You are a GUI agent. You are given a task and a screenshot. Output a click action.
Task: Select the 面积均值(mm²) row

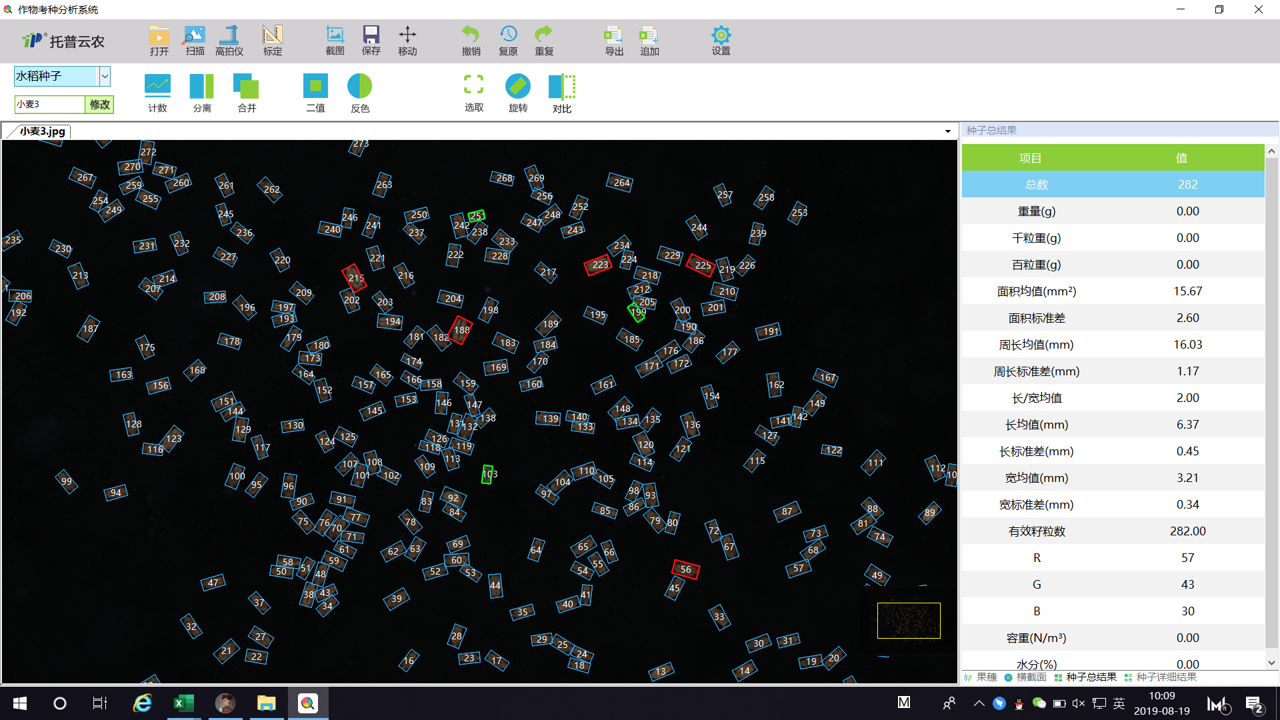pyautogui.click(x=1113, y=291)
